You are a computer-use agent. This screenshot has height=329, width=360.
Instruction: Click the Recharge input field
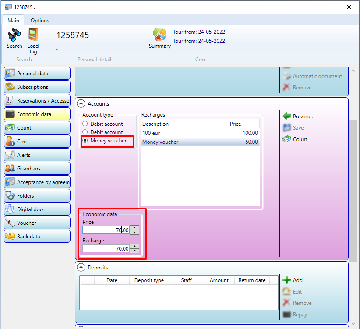pos(106,248)
